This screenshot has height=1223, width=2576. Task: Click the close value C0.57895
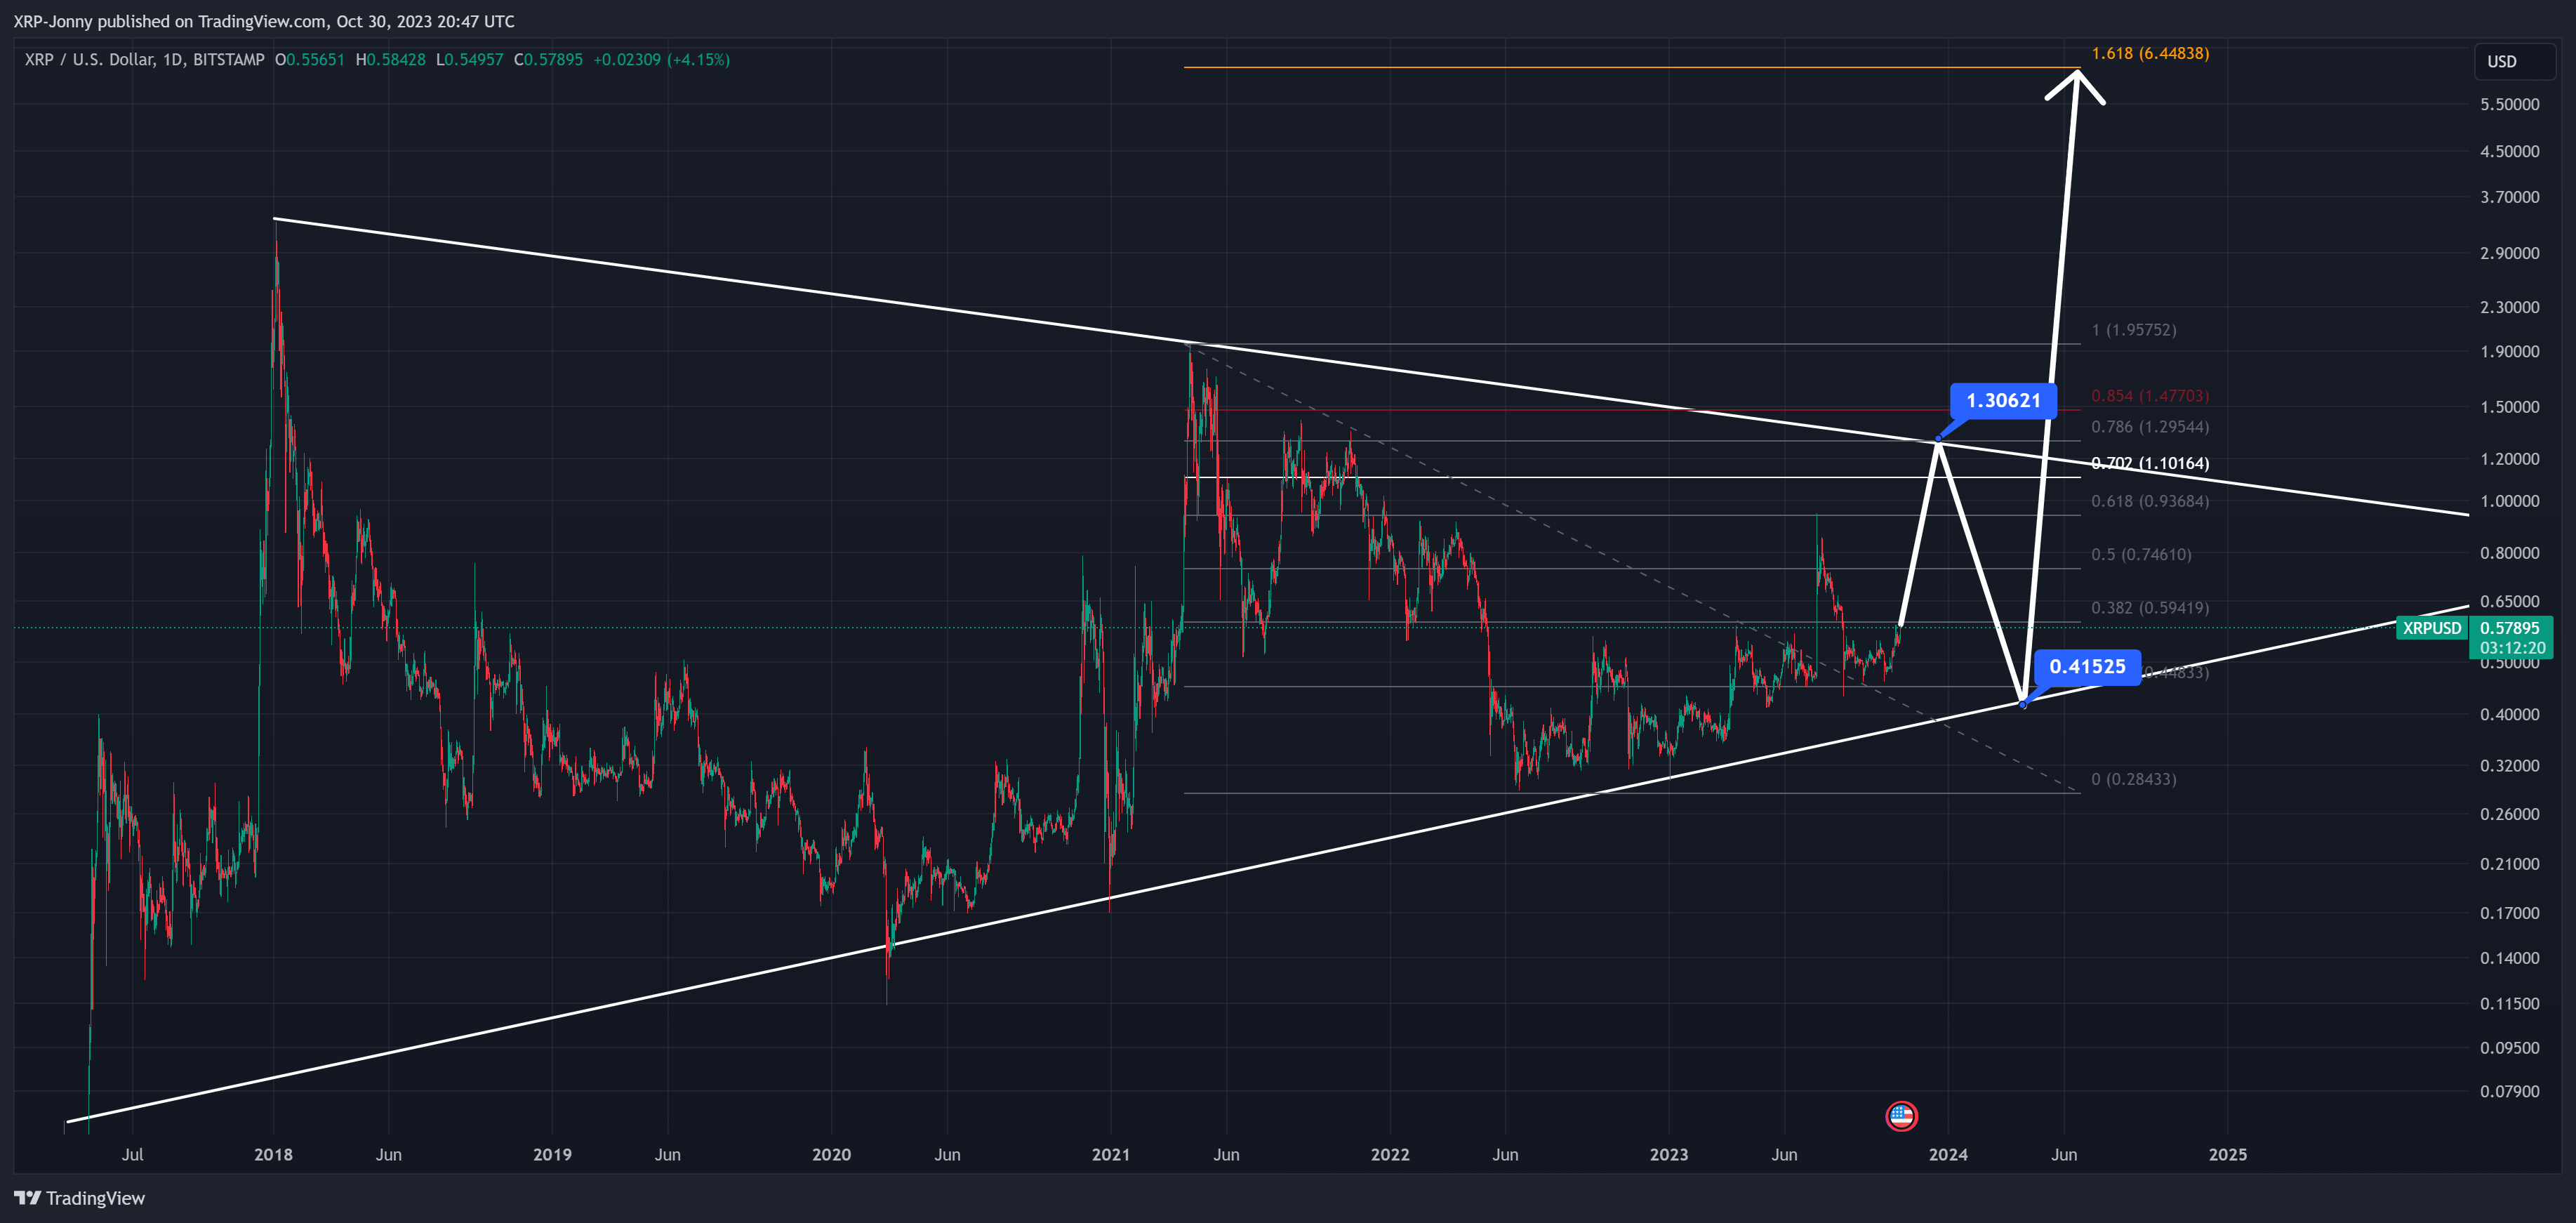click(x=548, y=60)
